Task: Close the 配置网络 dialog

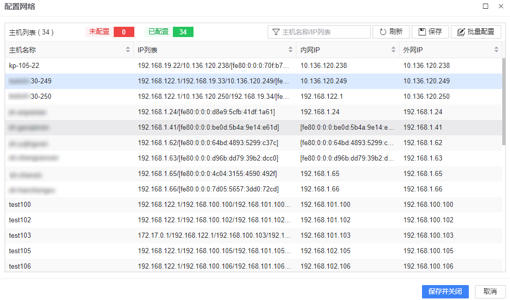Action: (501, 6)
